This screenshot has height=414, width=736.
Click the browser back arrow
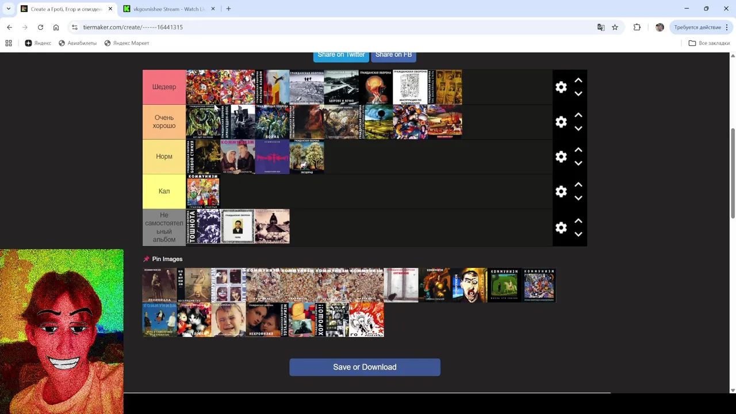coord(9,27)
